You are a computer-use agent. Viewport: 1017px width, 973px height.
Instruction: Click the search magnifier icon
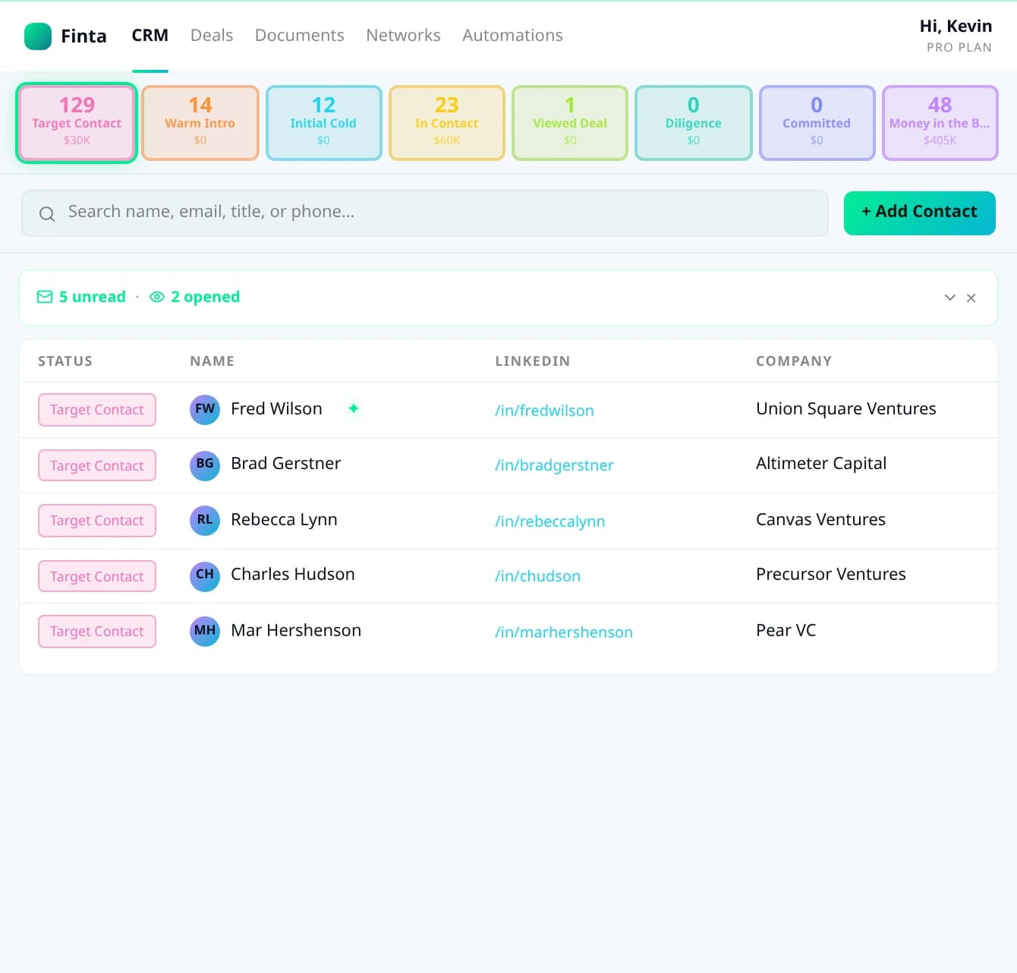point(47,214)
